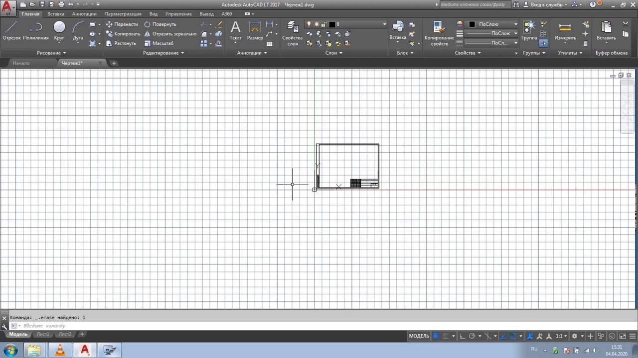This screenshot has width=638, height=358.
Task: Expand the Блок panel
Action: click(405, 53)
